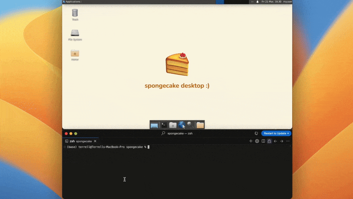Open terminal settings gear icon
353x199 pixels.
pyautogui.click(x=257, y=141)
